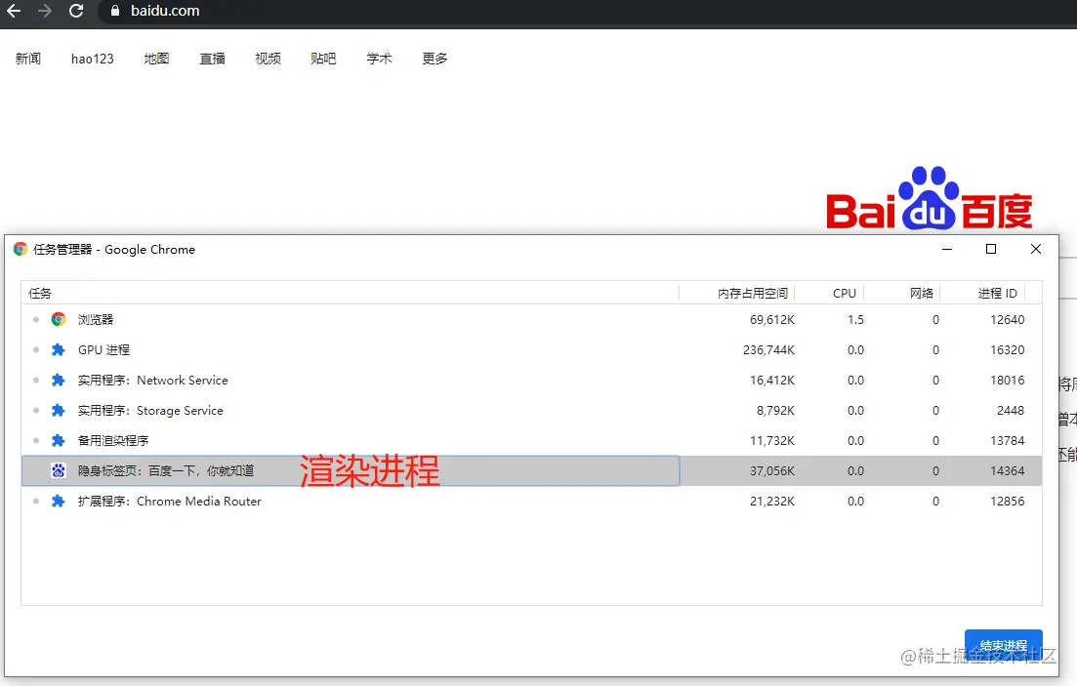Sort by the CPU column header
Screen dimensions: 1077x686
pos(830,293)
